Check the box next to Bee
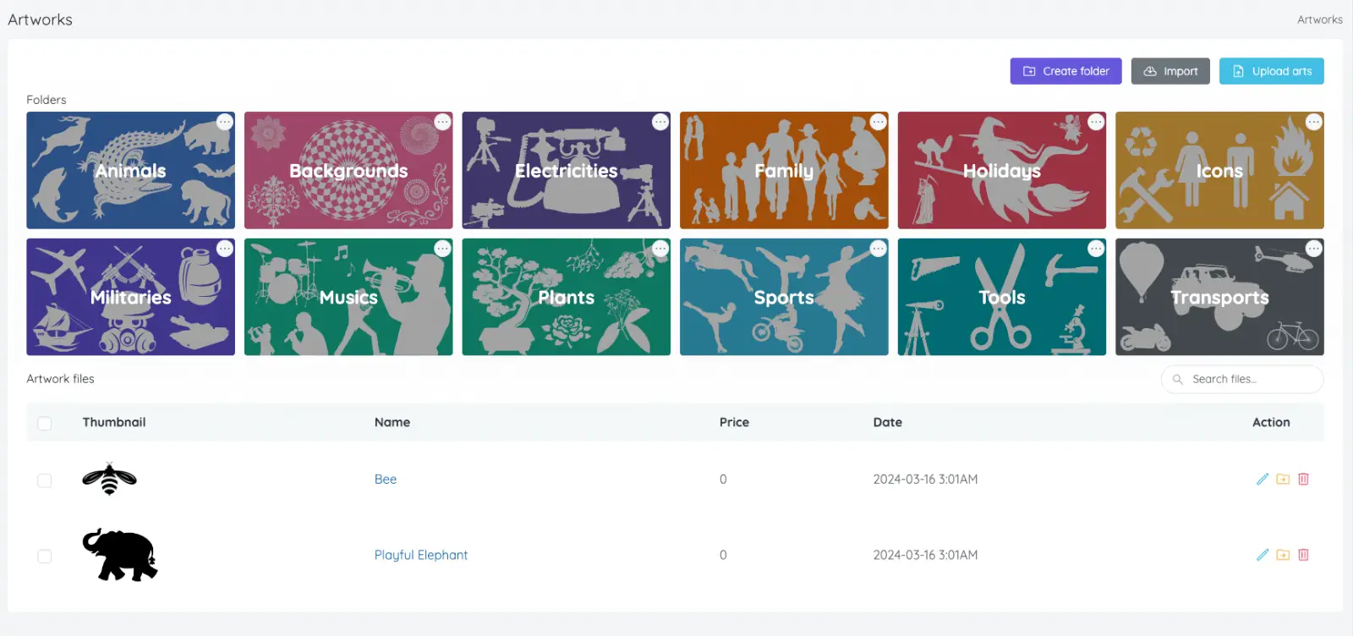Image resolution: width=1353 pixels, height=636 pixels. (x=45, y=480)
